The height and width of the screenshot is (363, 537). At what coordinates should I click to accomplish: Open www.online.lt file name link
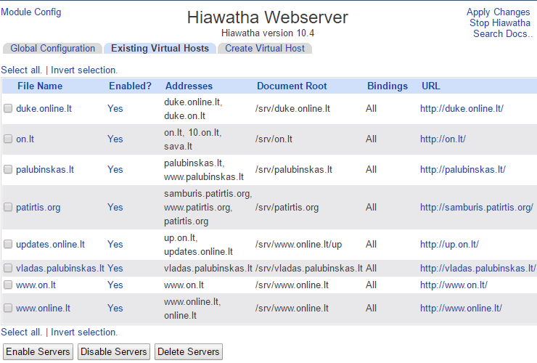coord(43,308)
